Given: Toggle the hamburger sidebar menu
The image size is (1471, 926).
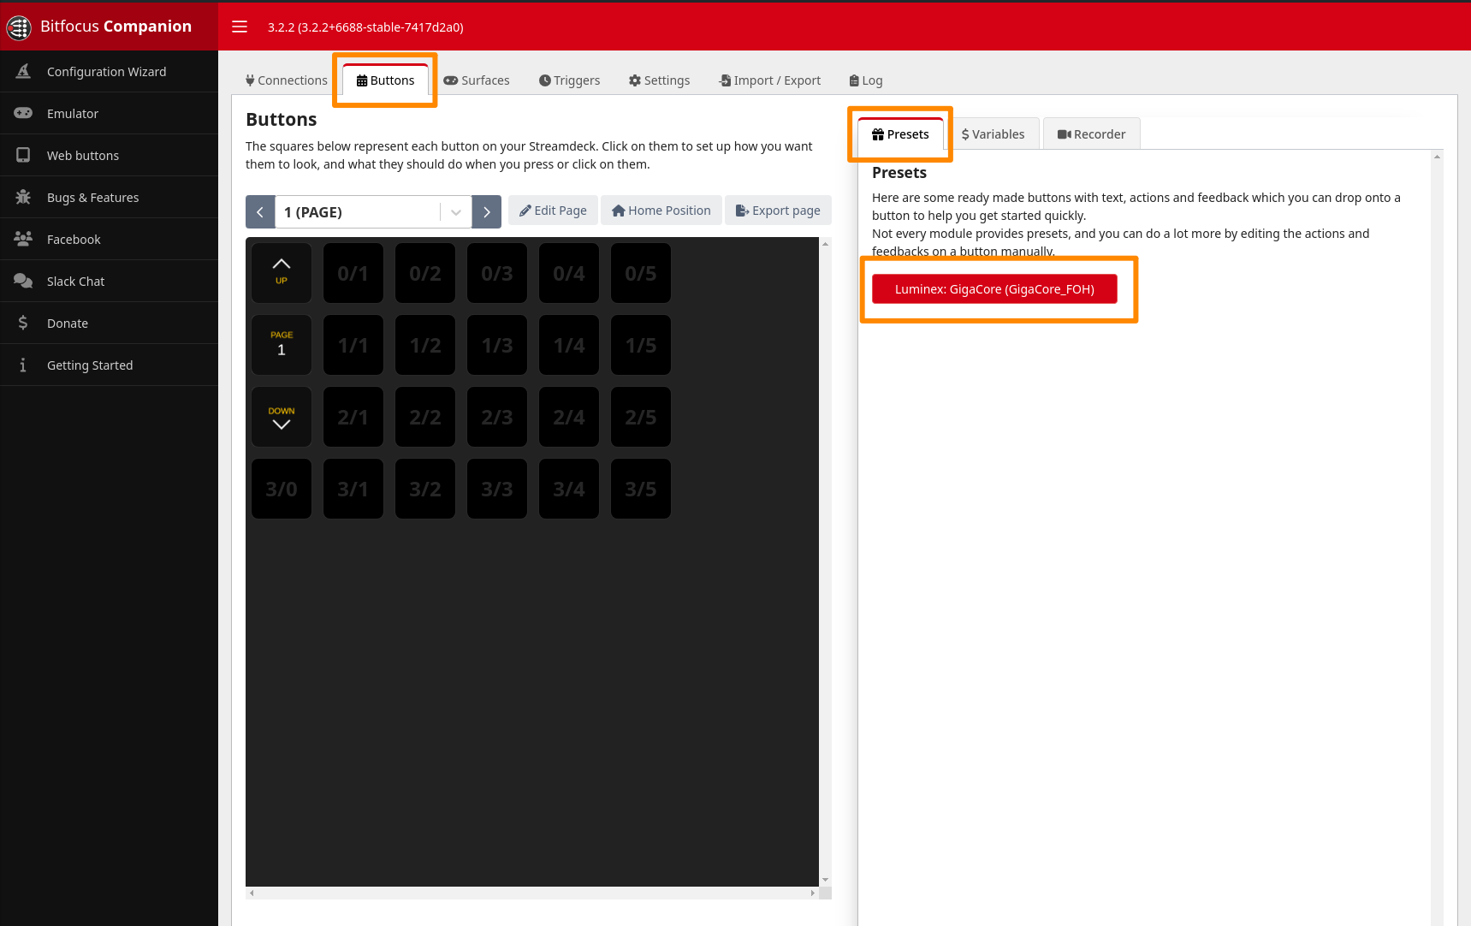Looking at the screenshot, I should click(x=240, y=27).
